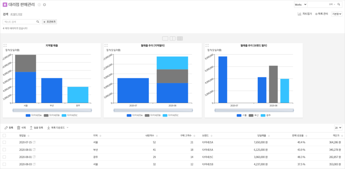Image resolution: width=345 pixels, height=169 pixels.
Task: Open the 상세 search options dropdown
Action: coord(332,4)
